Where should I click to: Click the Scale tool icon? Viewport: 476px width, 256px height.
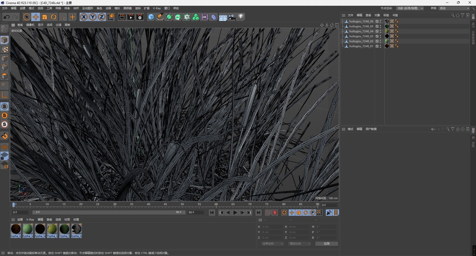[x=45, y=17]
